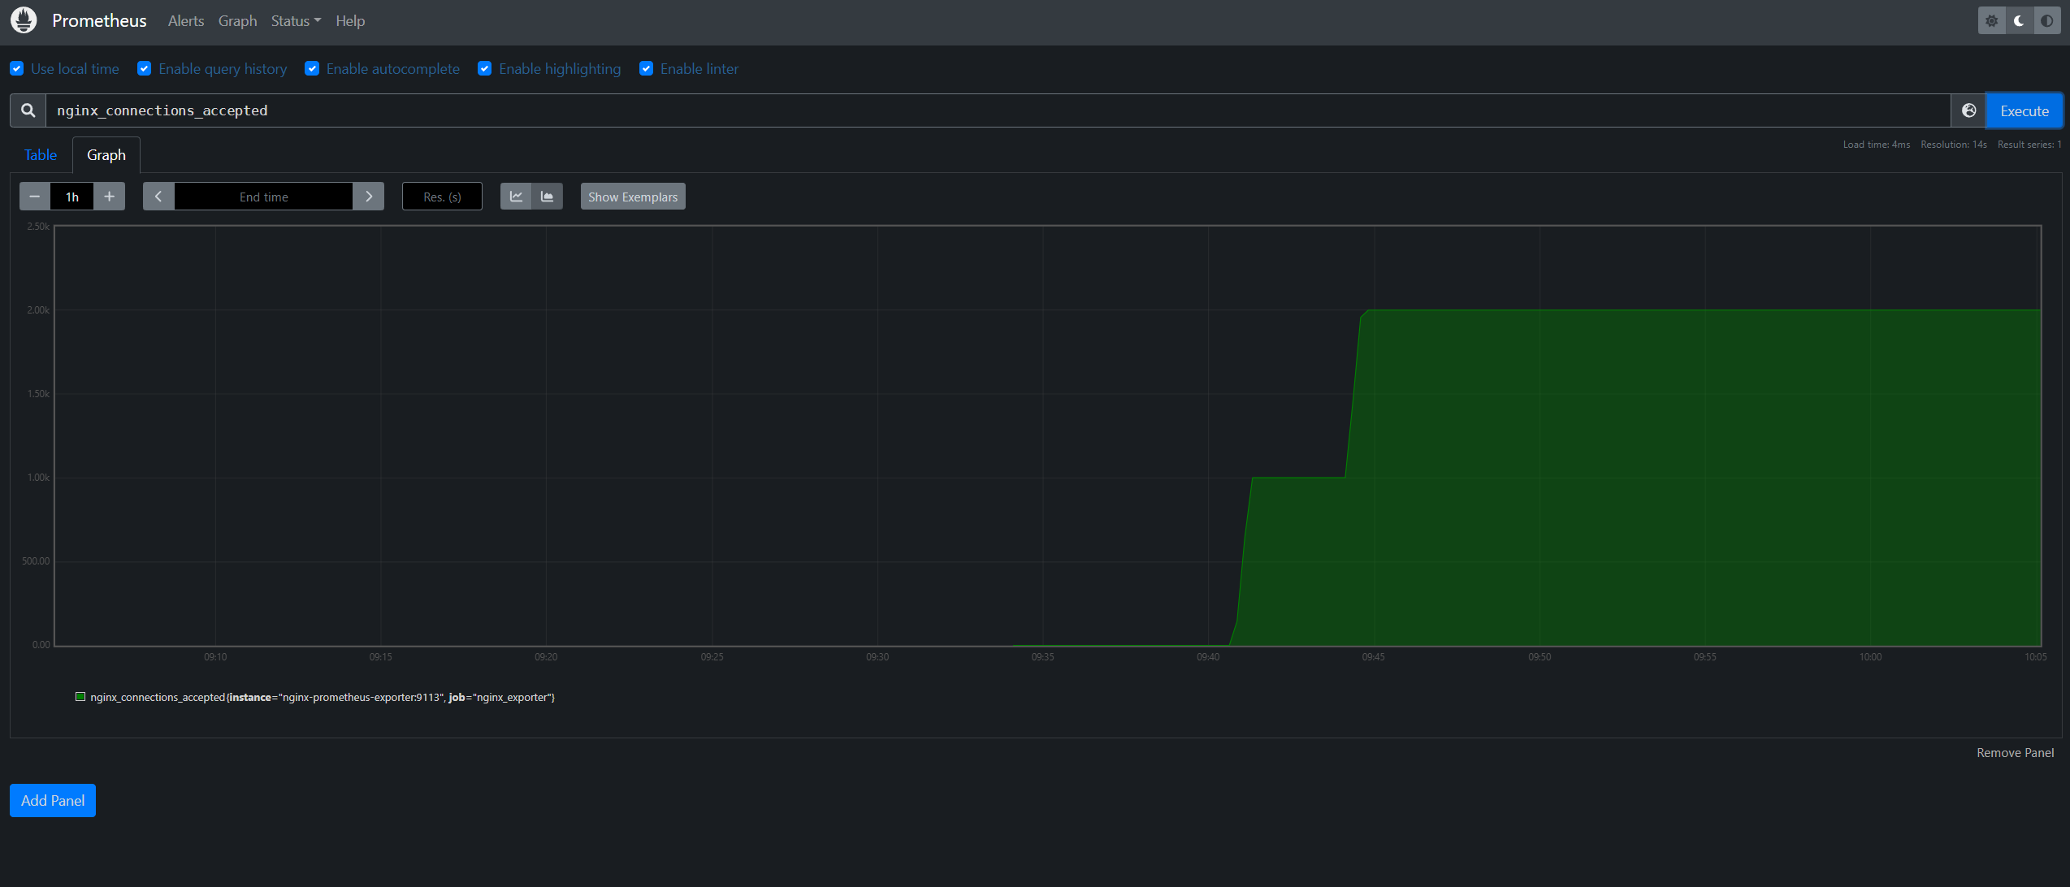Click the Prometheus logo in the navbar
Screen dimensions: 2070x887
[x=24, y=19]
